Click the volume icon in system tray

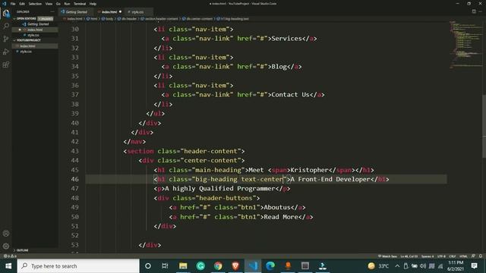click(x=423, y=266)
